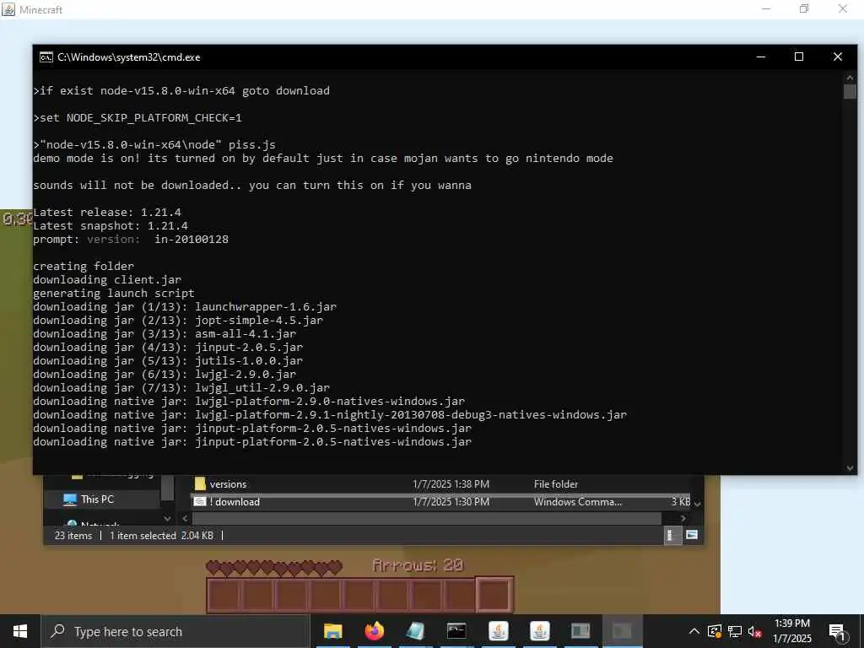The image size is (864, 648).
Task: Click the gray window icon on taskbar
Action: 580,631
